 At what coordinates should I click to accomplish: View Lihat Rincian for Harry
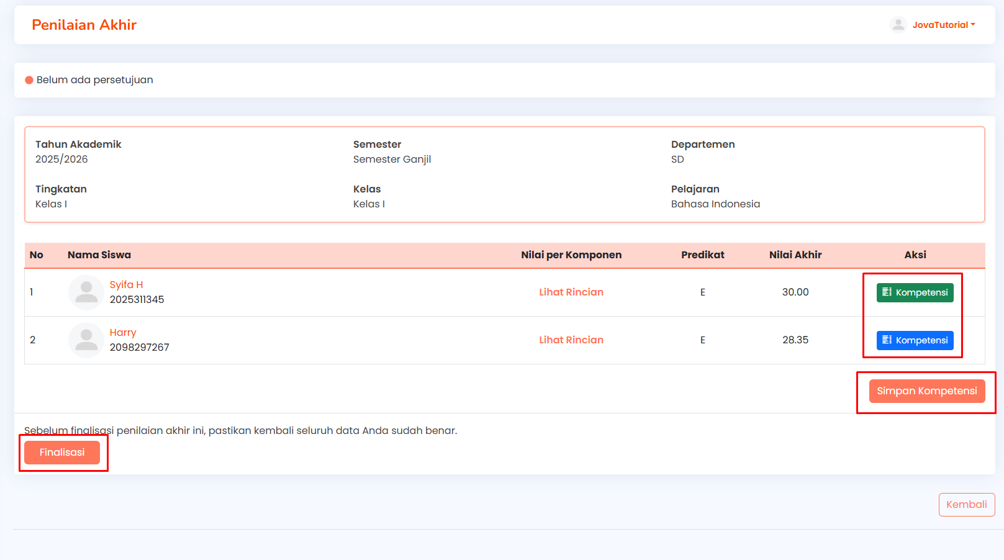coord(571,340)
